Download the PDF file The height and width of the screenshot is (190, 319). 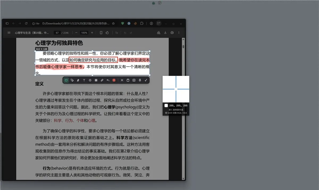click(165, 33)
